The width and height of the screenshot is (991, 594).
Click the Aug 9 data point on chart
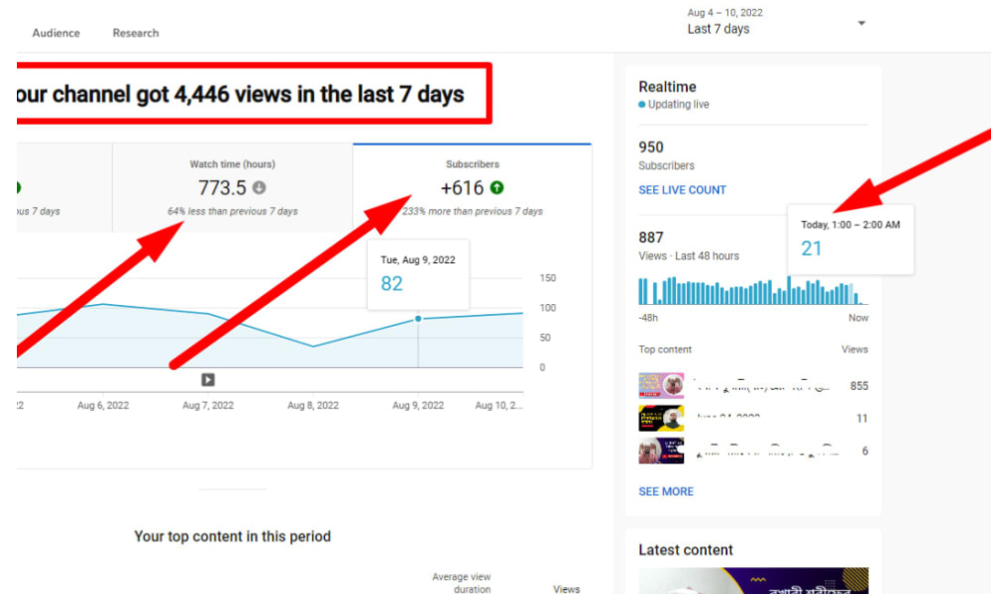pyautogui.click(x=418, y=319)
